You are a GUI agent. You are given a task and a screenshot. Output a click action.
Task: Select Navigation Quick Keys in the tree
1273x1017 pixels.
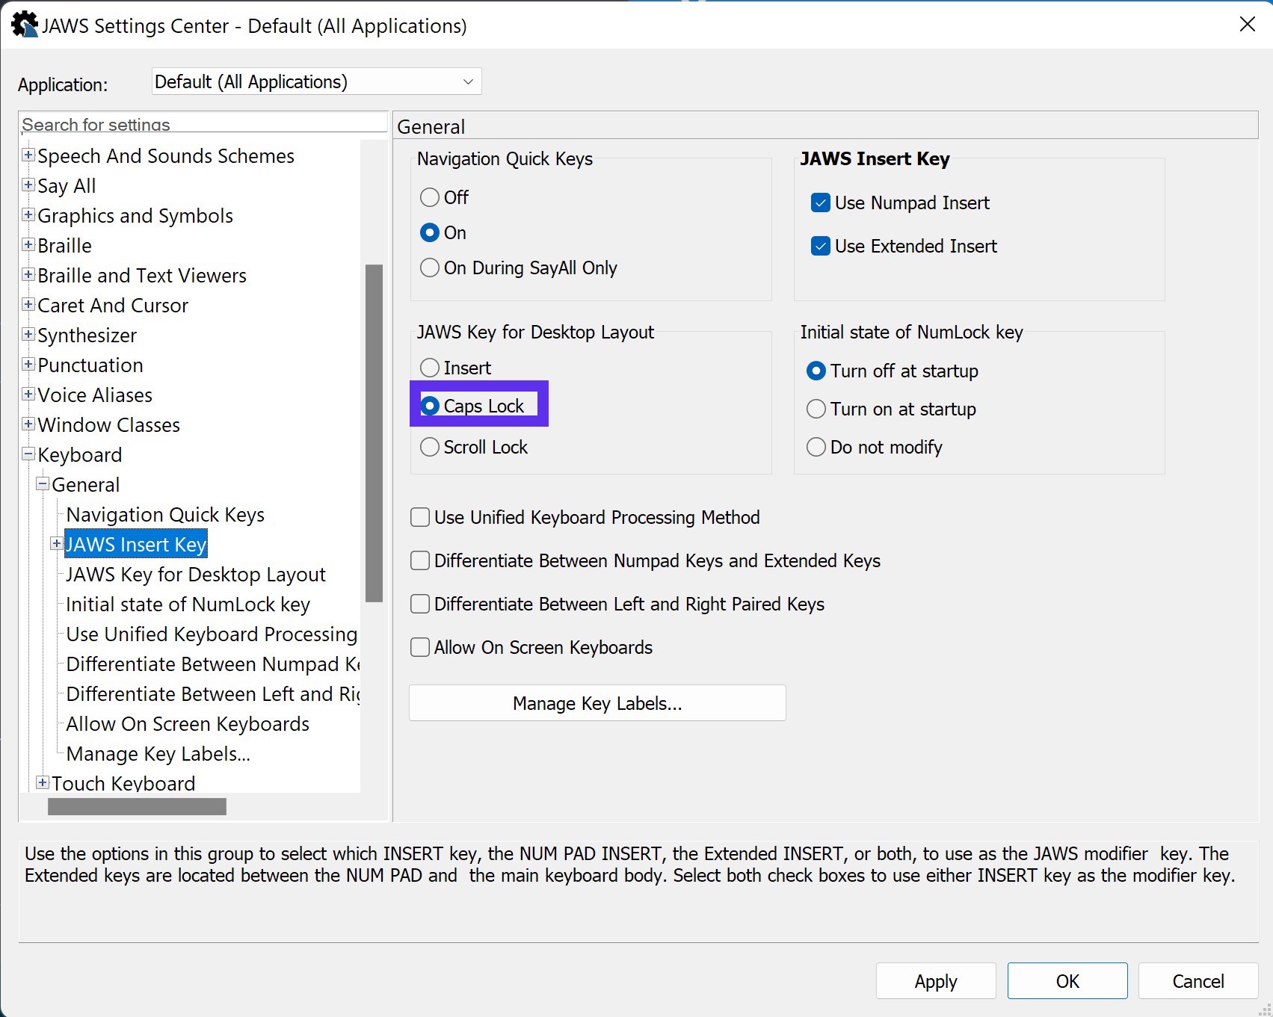click(x=165, y=515)
